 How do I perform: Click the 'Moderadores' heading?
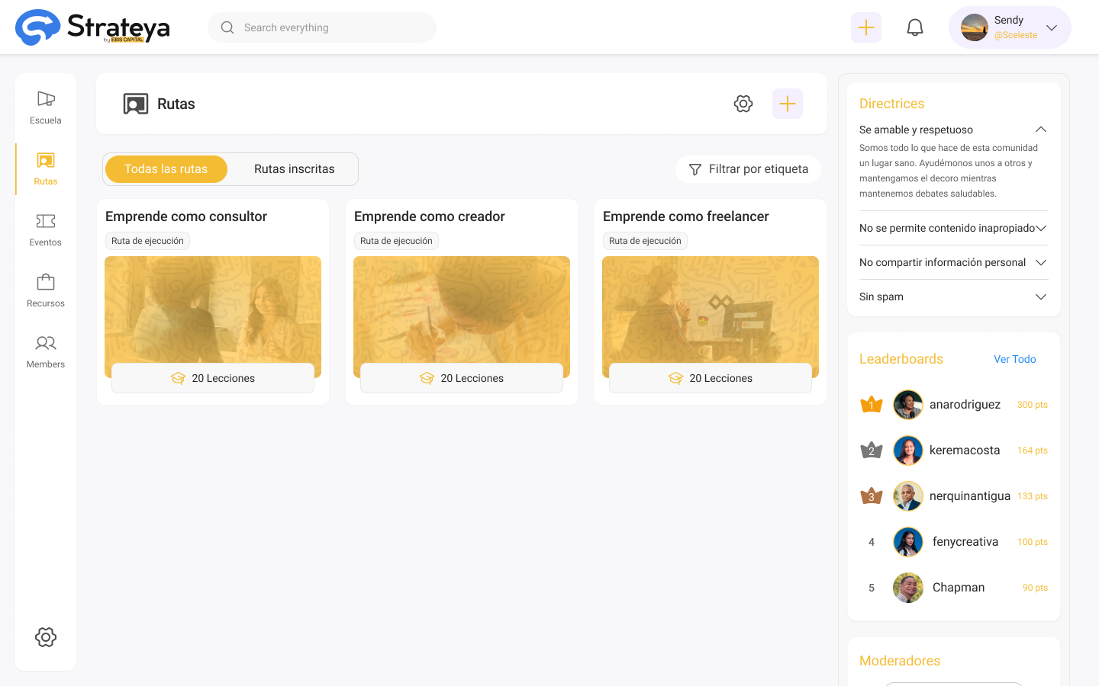coord(900,661)
